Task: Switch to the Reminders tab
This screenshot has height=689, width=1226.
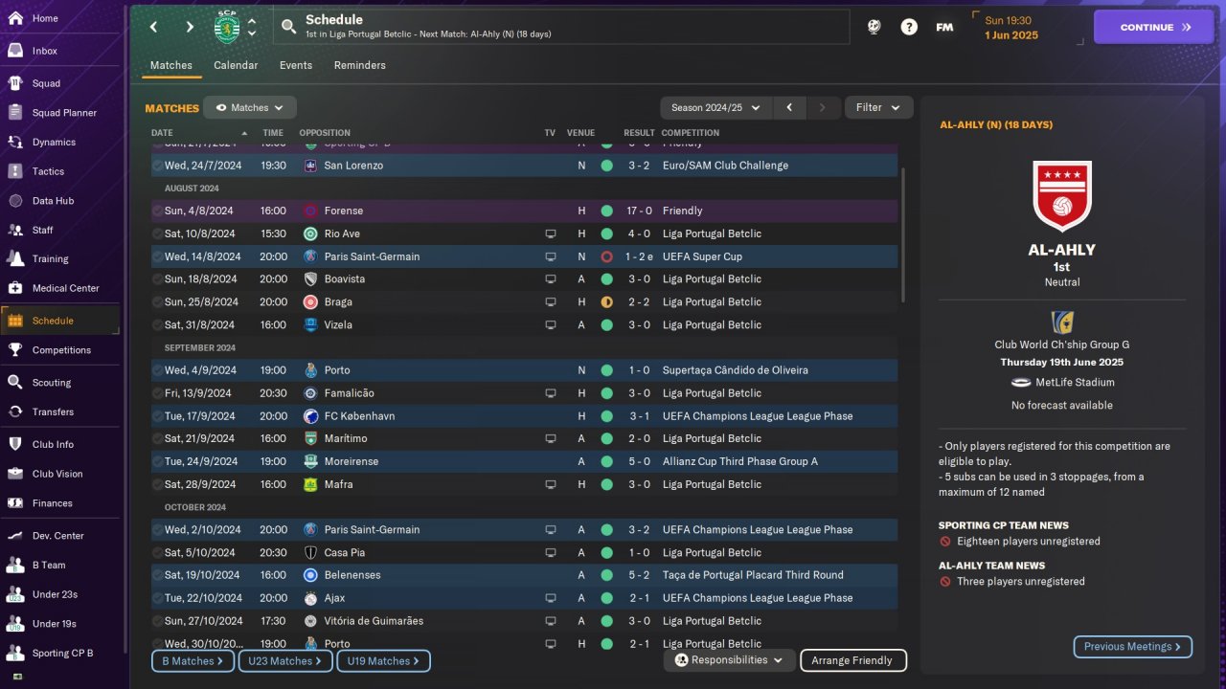Action: tap(360, 65)
